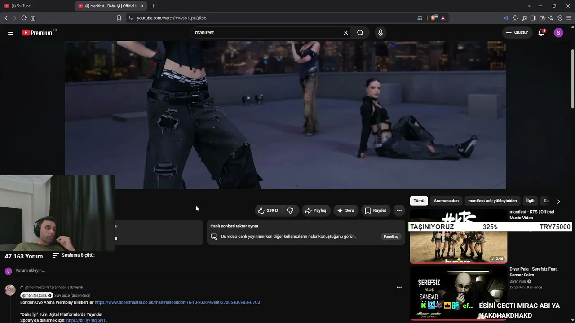575x323 pixels.
Task: Reload the current page
Action: 24,18
